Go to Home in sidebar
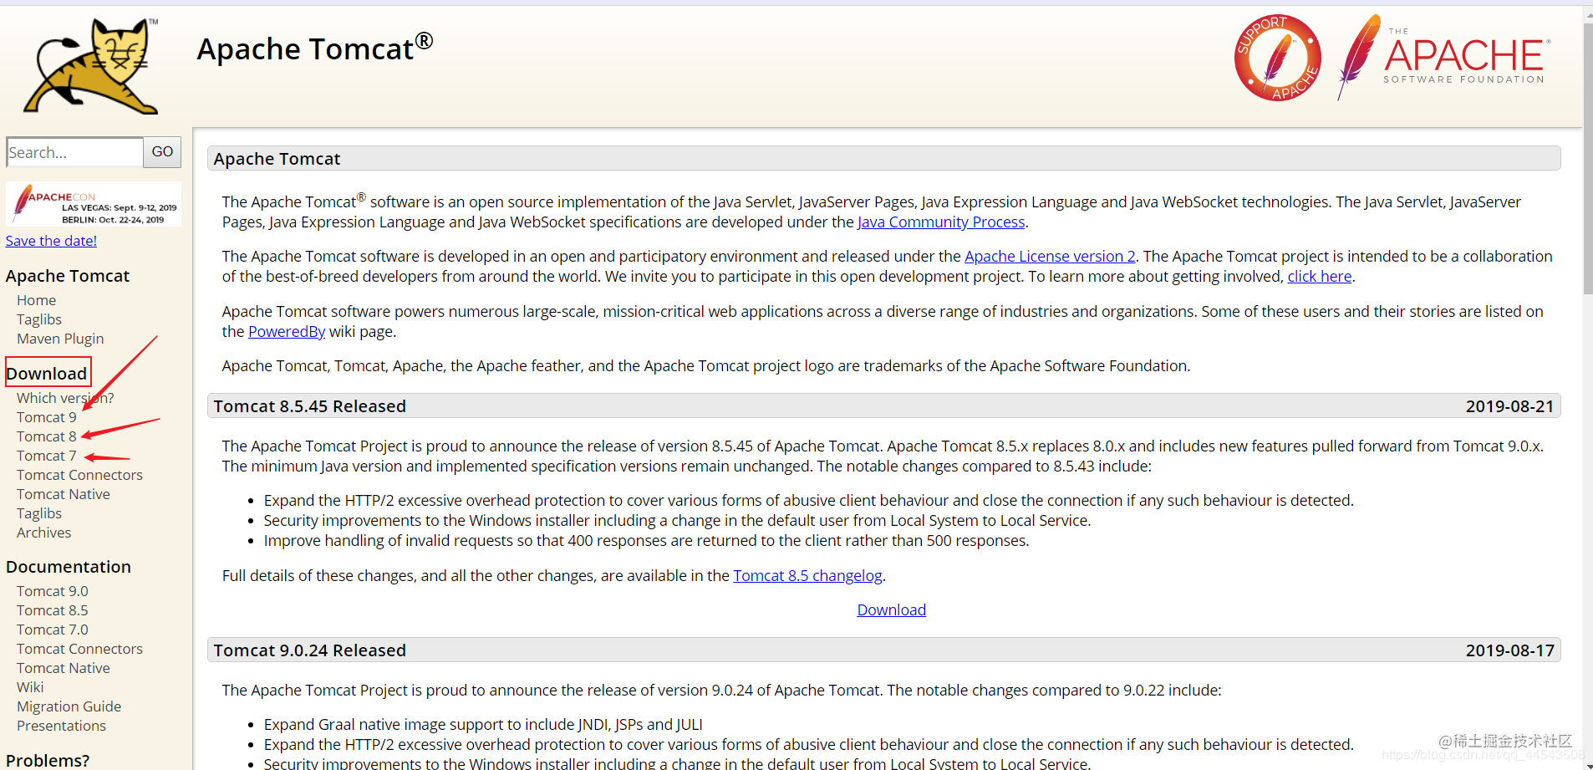The height and width of the screenshot is (770, 1593). click(36, 300)
